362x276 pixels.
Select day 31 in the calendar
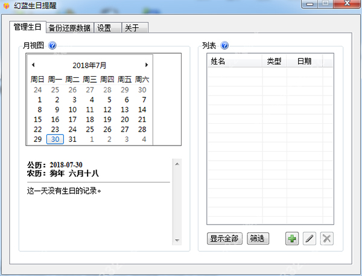coord(72,139)
